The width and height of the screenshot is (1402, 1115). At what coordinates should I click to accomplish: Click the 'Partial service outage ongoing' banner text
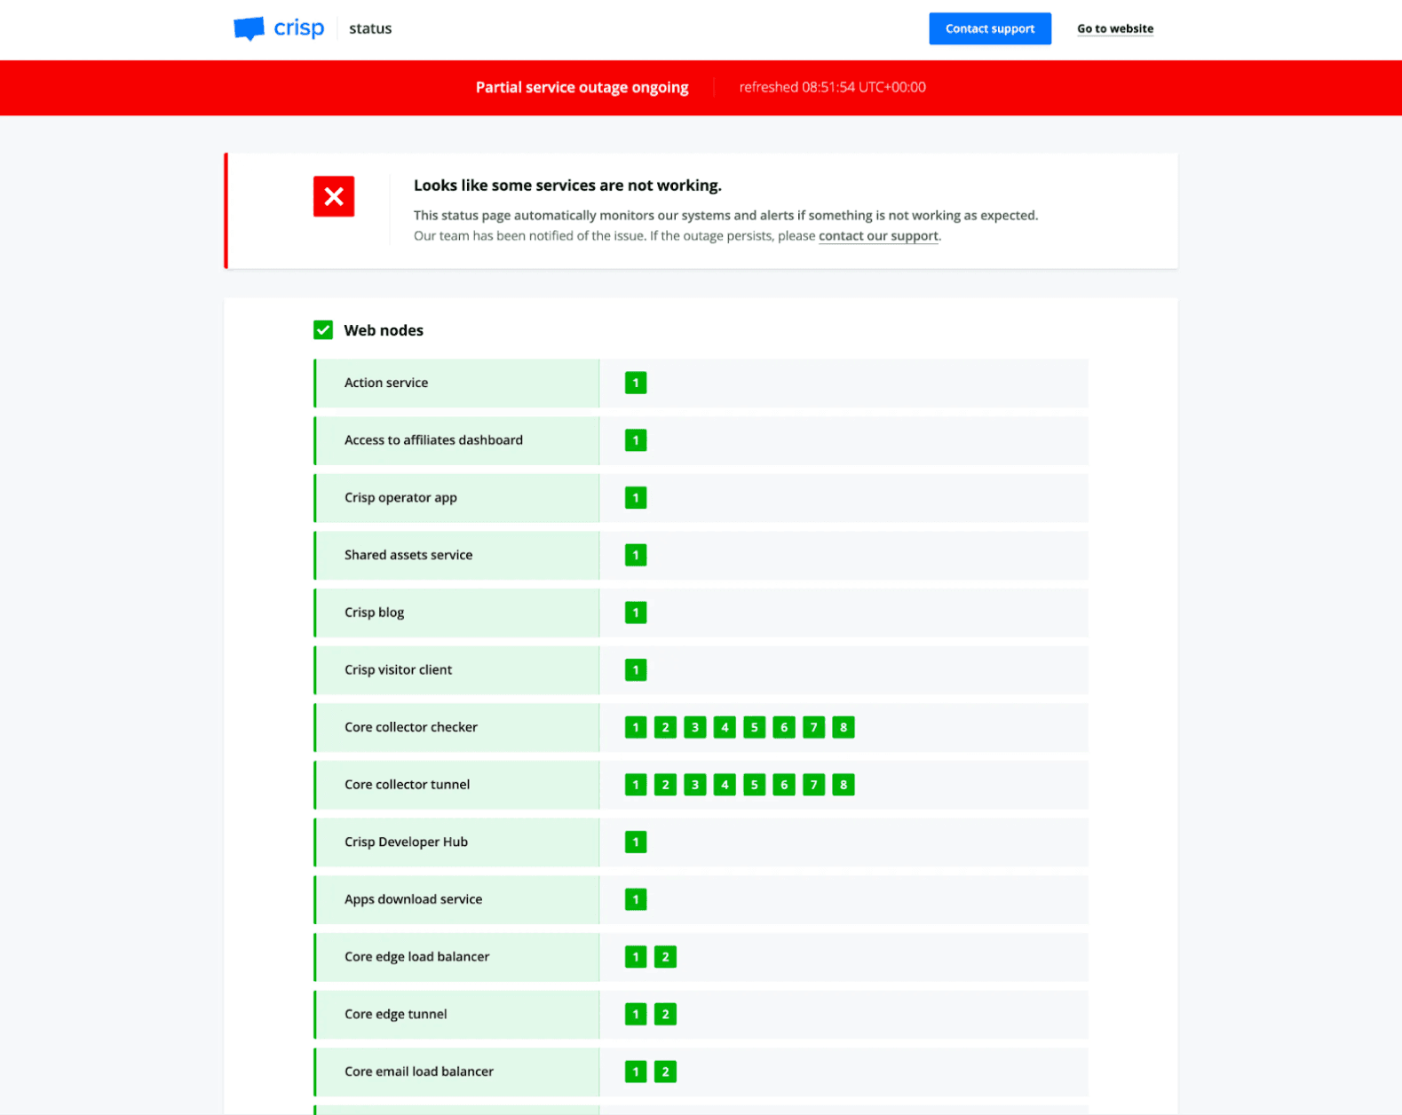pyautogui.click(x=582, y=87)
